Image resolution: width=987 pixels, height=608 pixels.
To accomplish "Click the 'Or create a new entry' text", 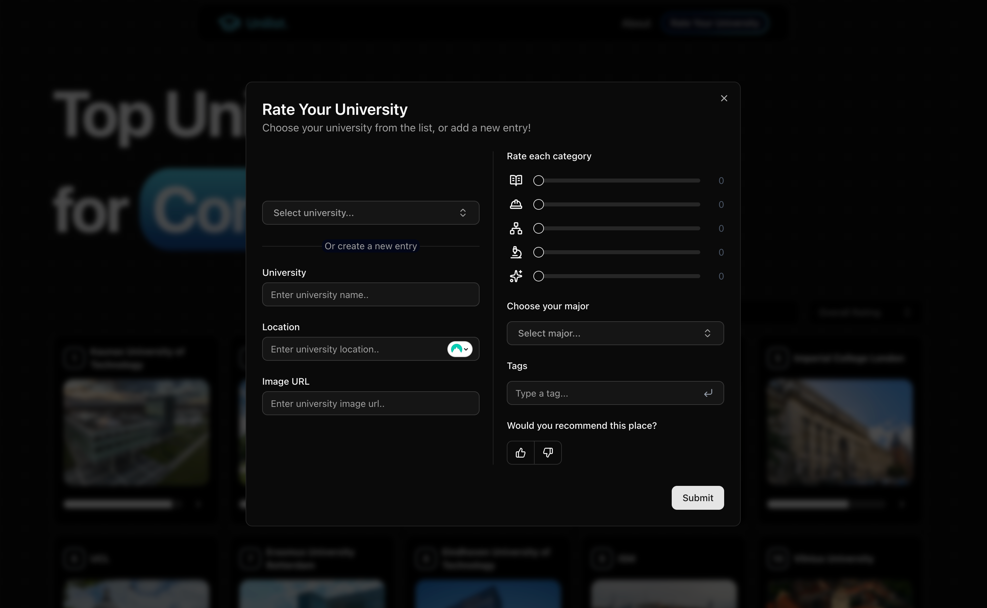I will (x=370, y=246).
